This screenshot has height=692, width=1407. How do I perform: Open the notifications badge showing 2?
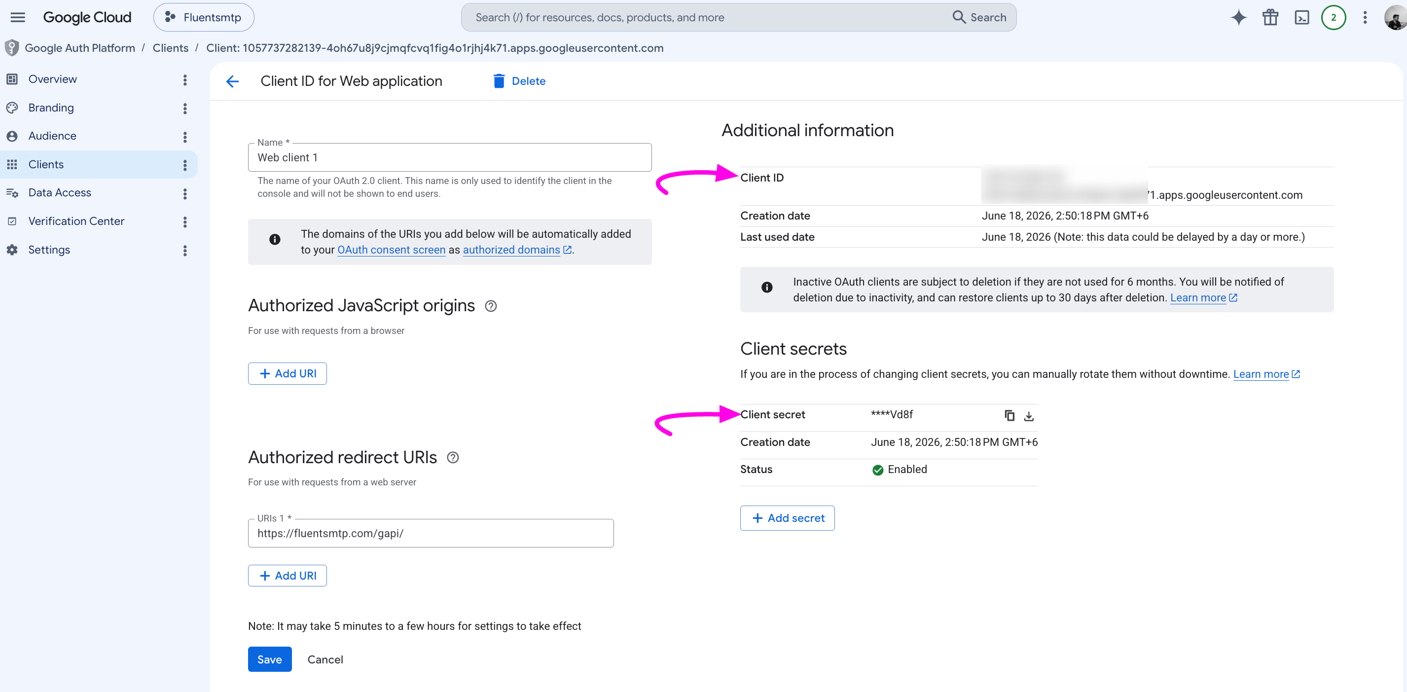click(1333, 17)
